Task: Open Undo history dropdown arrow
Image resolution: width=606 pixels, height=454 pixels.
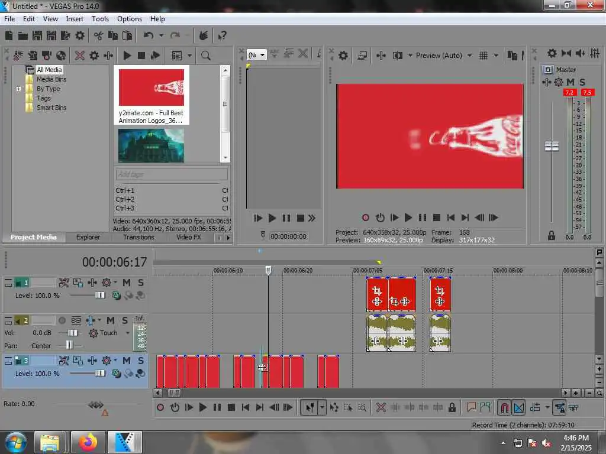Action: (x=161, y=36)
